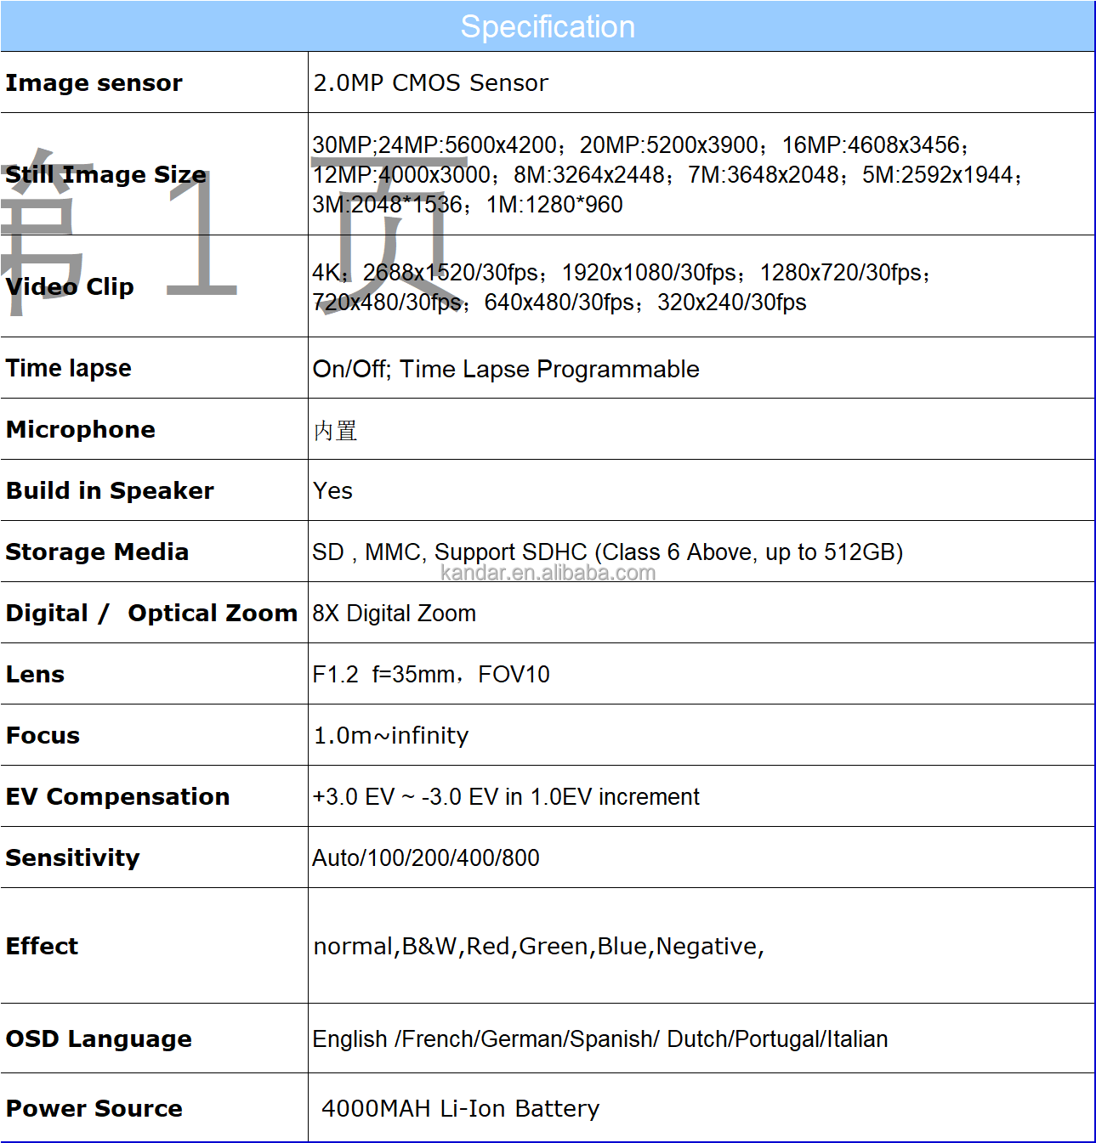This screenshot has width=1096, height=1143.
Task: Click the Chinese '内置' microphone value
Action: click(335, 431)
